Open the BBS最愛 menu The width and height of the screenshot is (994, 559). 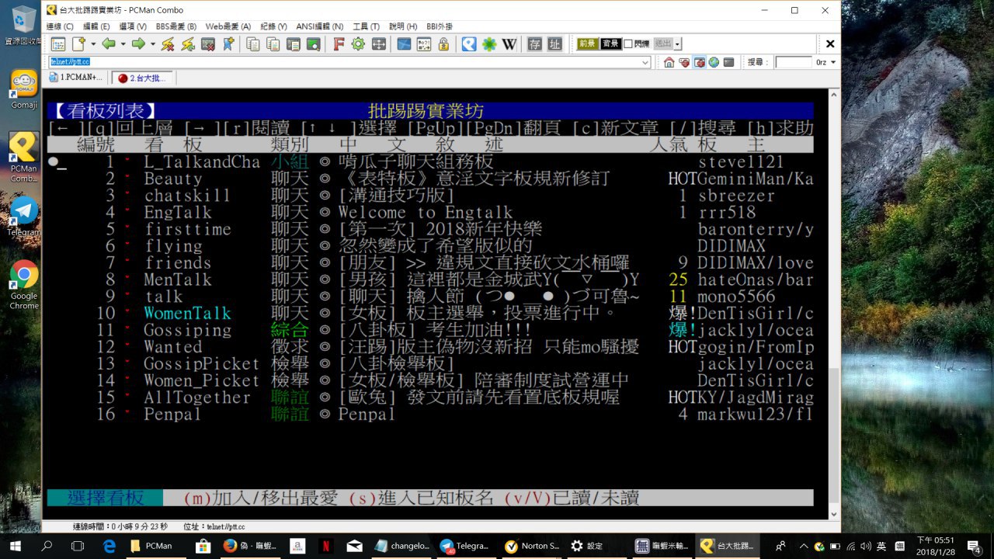click(176, 26)
